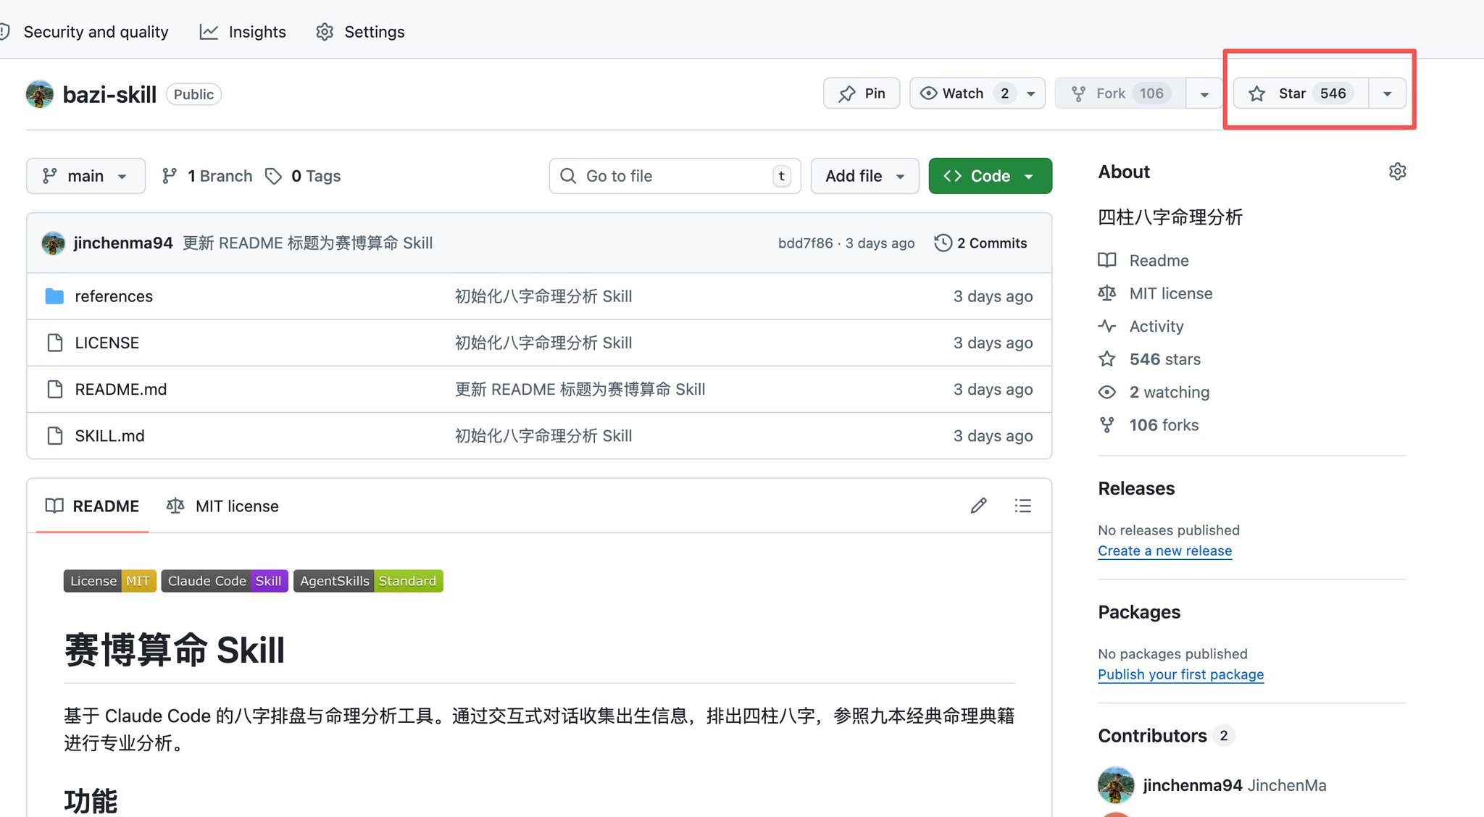This screenshot has width=1484, height=817.
Task: Open the README outline list icon
Action: point(1022,506)
